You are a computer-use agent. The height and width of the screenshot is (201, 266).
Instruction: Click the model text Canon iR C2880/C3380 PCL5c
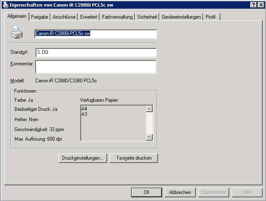pos(66,81)
